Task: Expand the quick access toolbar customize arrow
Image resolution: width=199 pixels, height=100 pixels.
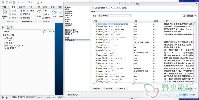Action: click(x=42, y=2)
